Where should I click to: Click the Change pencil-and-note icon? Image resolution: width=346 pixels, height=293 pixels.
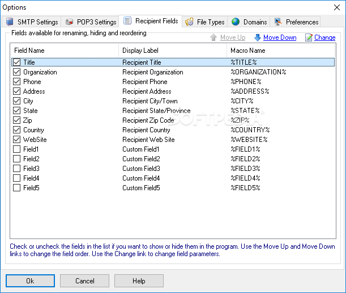[x=309, y=37]
